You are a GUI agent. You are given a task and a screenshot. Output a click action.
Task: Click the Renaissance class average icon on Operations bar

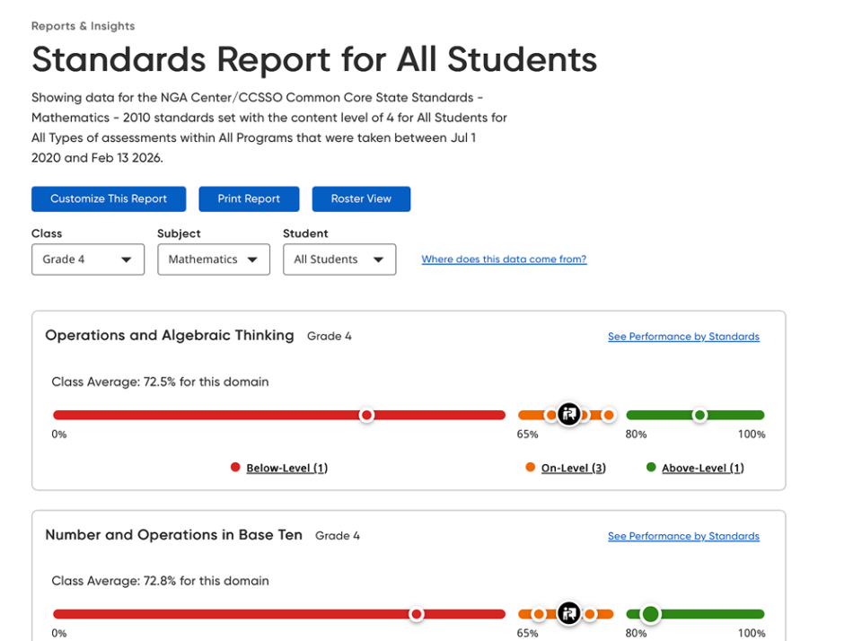[569, 414]
